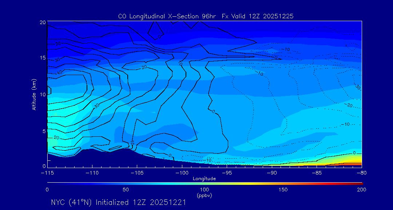The width and height of the screenshot is (393, 210).
Task: Pick the altitude axis tick label 10
Action: pos(42,94)
